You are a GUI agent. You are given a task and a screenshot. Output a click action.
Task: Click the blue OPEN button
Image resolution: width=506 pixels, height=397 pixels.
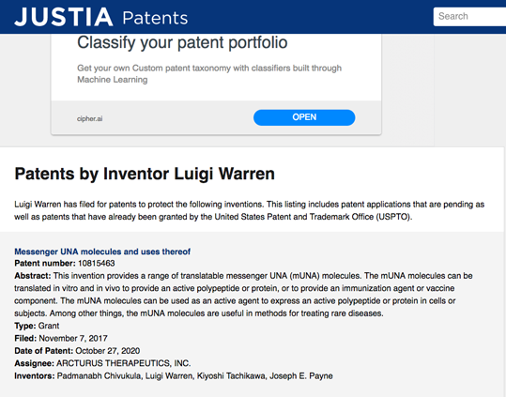[x=304, y=117]
